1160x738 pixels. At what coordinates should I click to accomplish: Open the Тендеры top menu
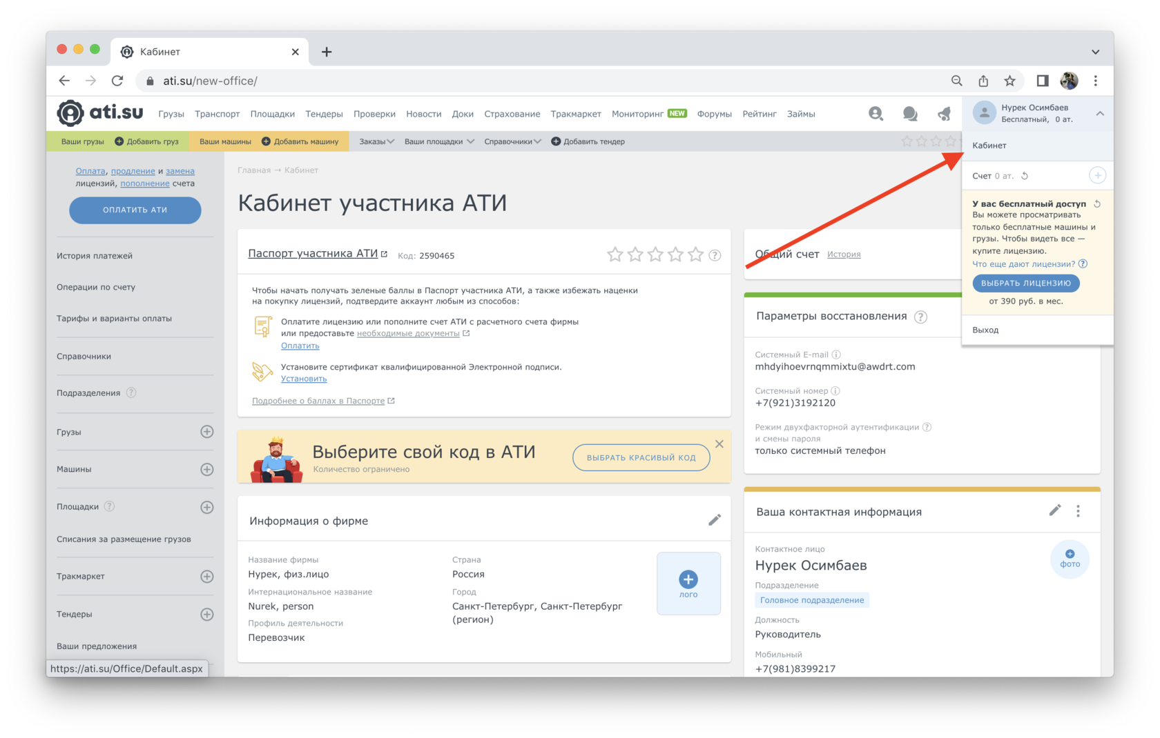[324, 114]
